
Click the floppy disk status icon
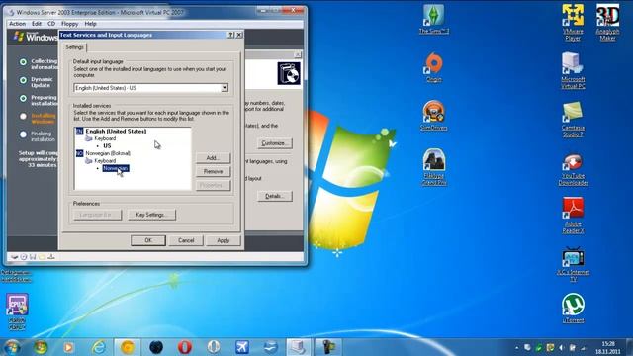click(33, 257)
